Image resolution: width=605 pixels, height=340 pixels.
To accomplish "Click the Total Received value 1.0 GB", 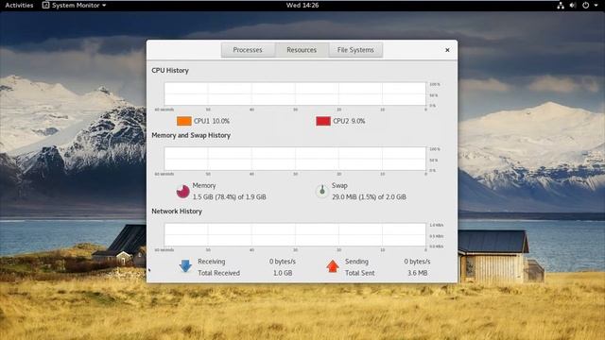I will coord(283,273).
